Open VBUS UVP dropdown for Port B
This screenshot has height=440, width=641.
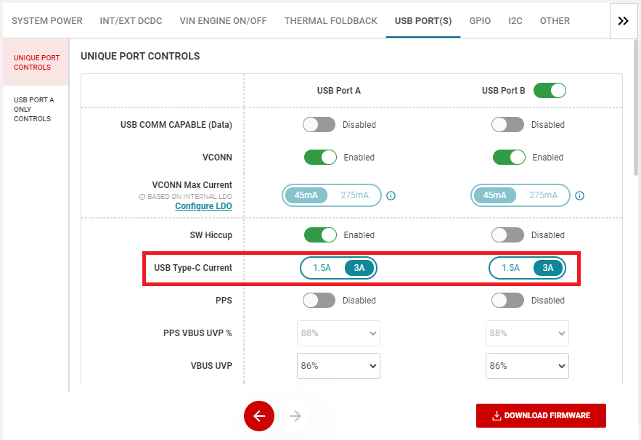[x=527, y=366]
